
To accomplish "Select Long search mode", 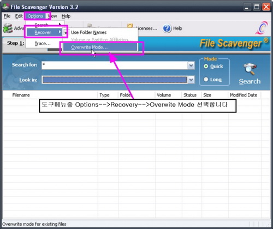I will [206, 80].
